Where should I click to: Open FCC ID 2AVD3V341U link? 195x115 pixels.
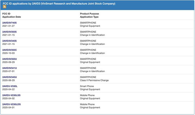tap(9, 68)
